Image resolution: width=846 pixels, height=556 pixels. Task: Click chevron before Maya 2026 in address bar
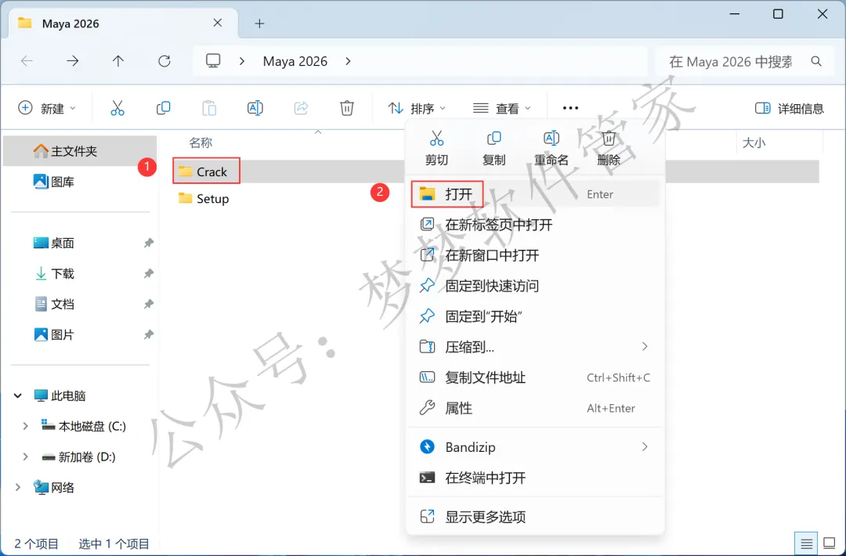coord(242,61)
